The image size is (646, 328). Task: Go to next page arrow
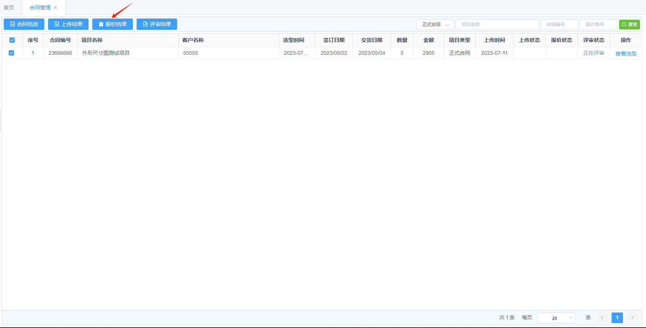[x=632, y=318]
